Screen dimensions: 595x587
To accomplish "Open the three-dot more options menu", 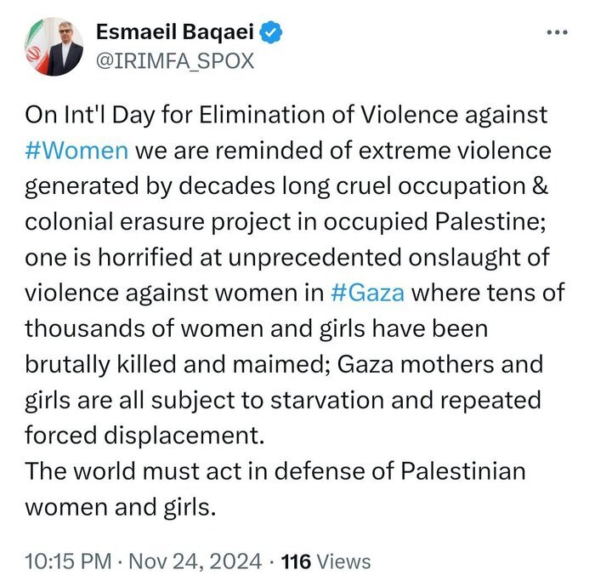I will click(556, 35).
